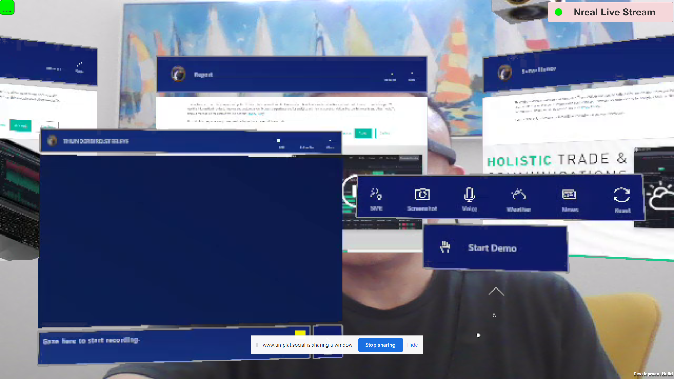This screenshot has width=674, height=379.
Task: Click the yellow swatch near the recording bar
Action: coord(299,332)
